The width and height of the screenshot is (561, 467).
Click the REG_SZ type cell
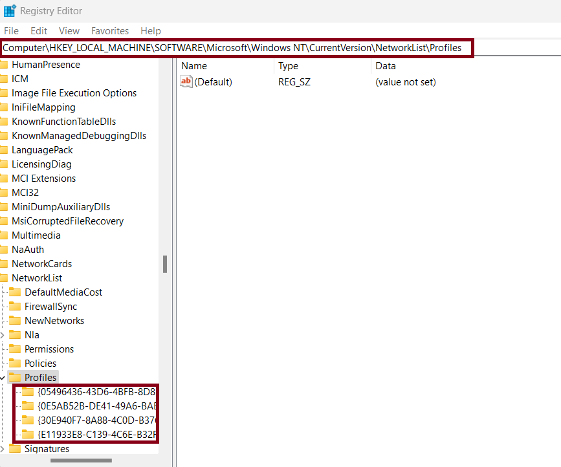pyautogui.click(x=294, y=82)
